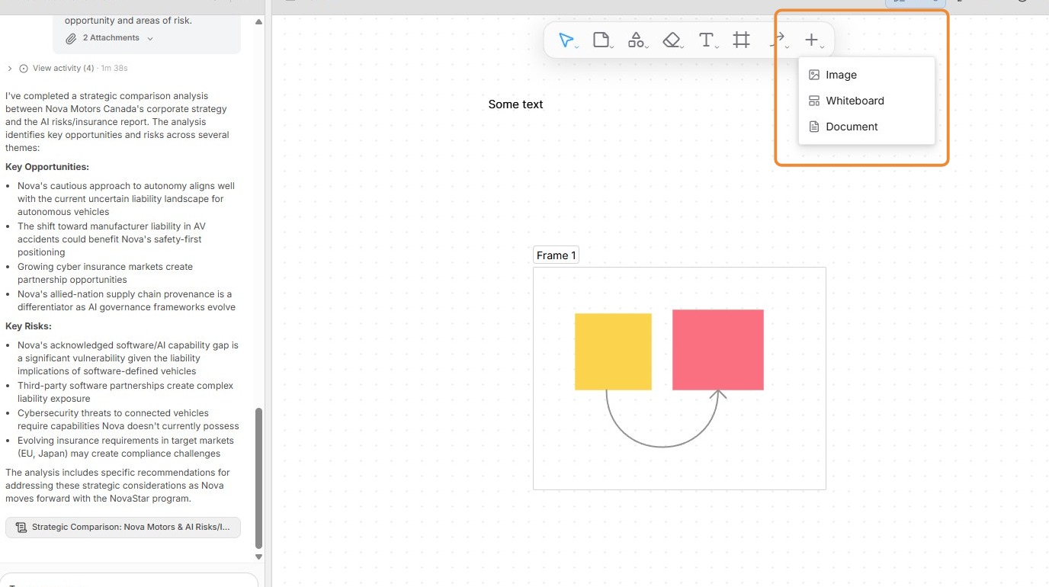1049x587 pixels.
Task: Select the connector arrow tool
Action: 778,40
